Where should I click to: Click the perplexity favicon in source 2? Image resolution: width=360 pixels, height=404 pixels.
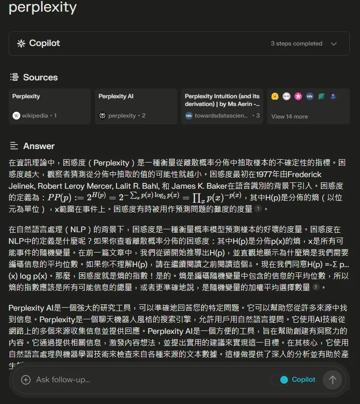pos(102,116)
